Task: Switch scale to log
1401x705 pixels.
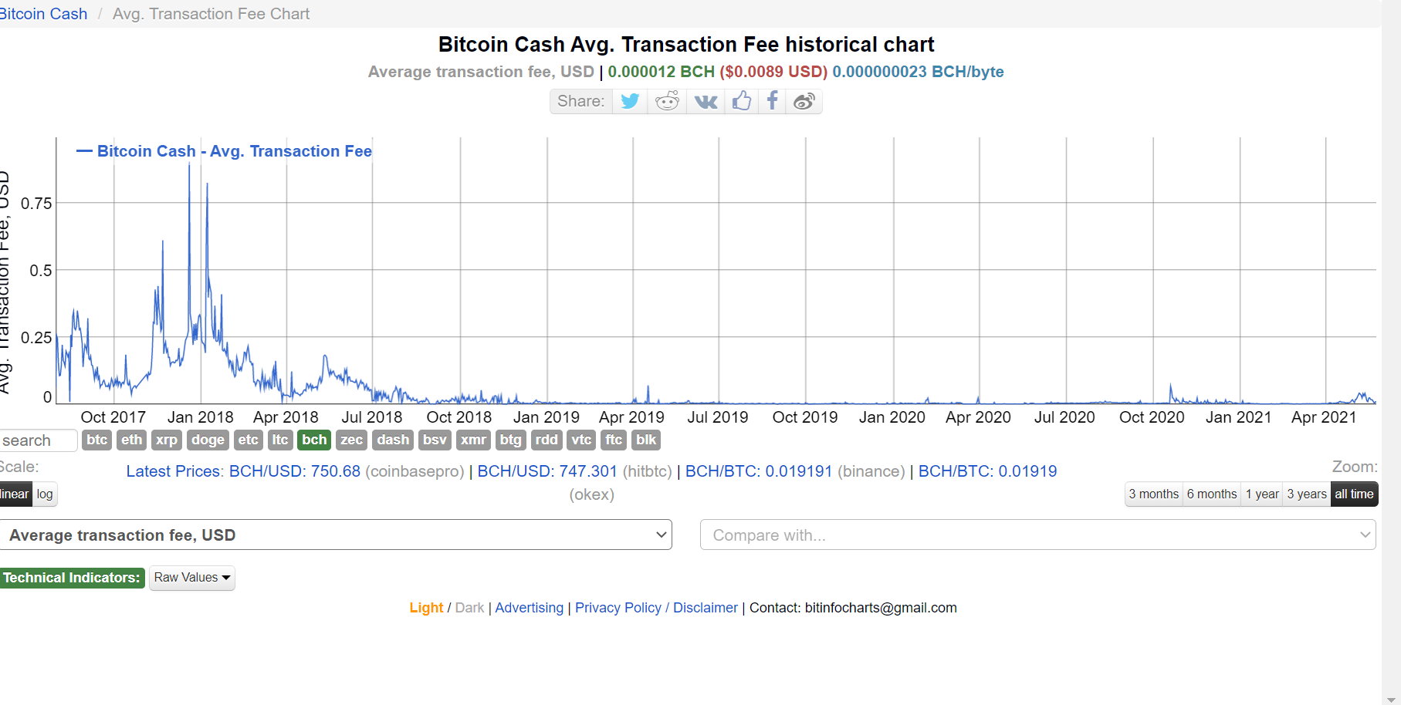Action: tap(45, 494)
